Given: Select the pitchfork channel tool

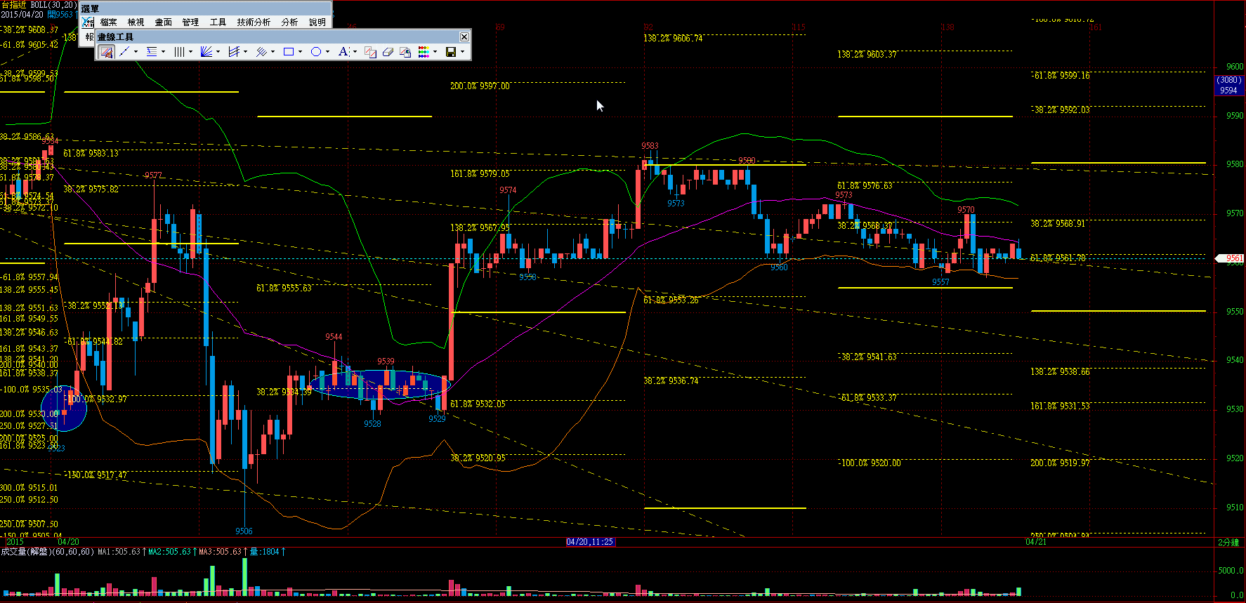Looking at the screenshot, I should pos(235,51).
